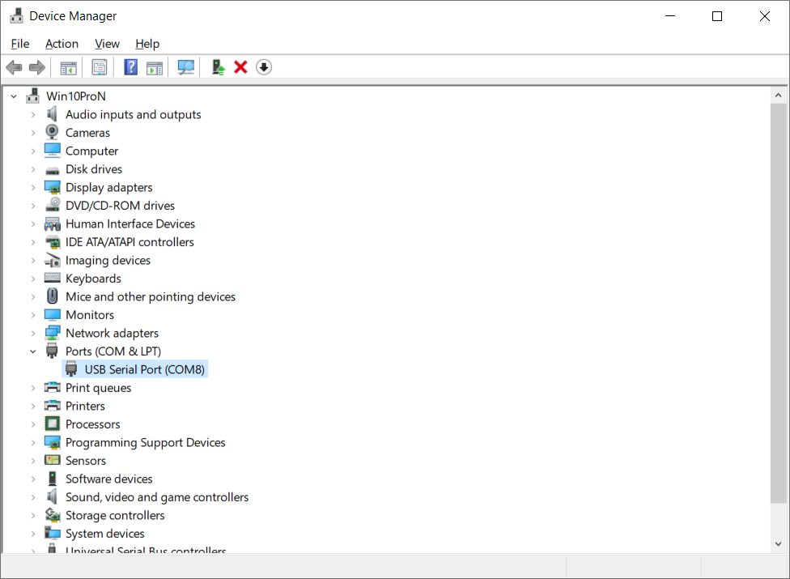Expand IDE ATA/ATAPI controllers chevron
790x579 pixels.
pyautogui.click(x=33, y=242)
